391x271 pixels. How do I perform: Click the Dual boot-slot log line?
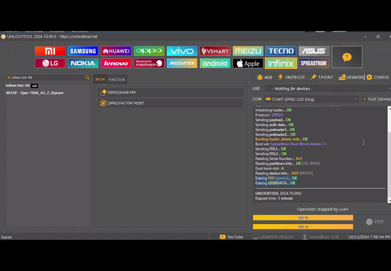coord(270,168)
